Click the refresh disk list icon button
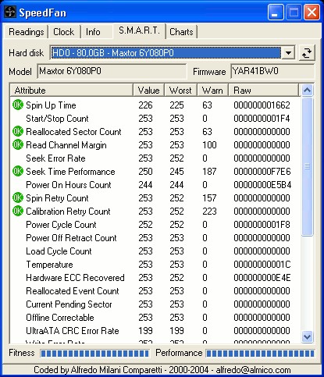 click(307, 53)
